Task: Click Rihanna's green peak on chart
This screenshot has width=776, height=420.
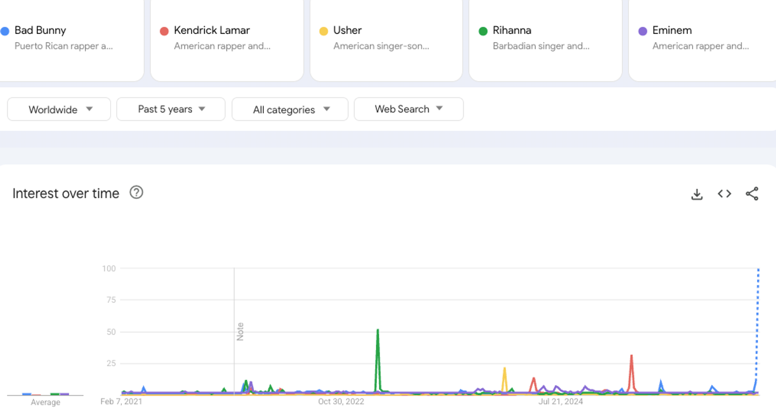Action: pyautogui.click(x=378, y=331)
